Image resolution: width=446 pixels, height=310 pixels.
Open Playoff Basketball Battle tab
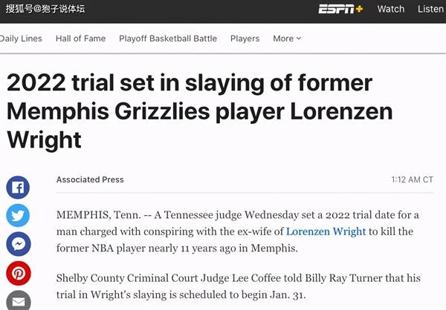click(x=168, y=39)
